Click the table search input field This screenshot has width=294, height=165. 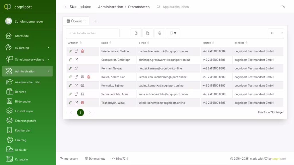92,33
